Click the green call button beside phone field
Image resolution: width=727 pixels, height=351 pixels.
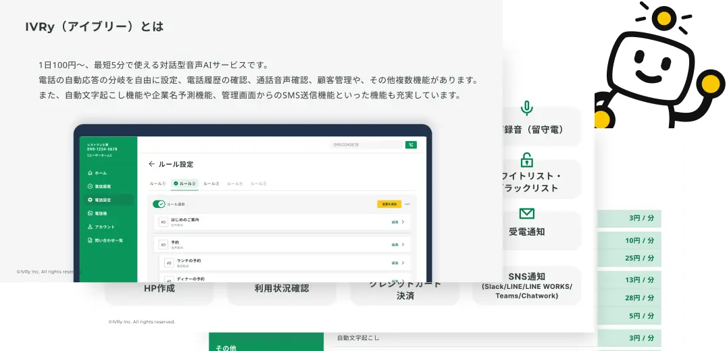411,145
